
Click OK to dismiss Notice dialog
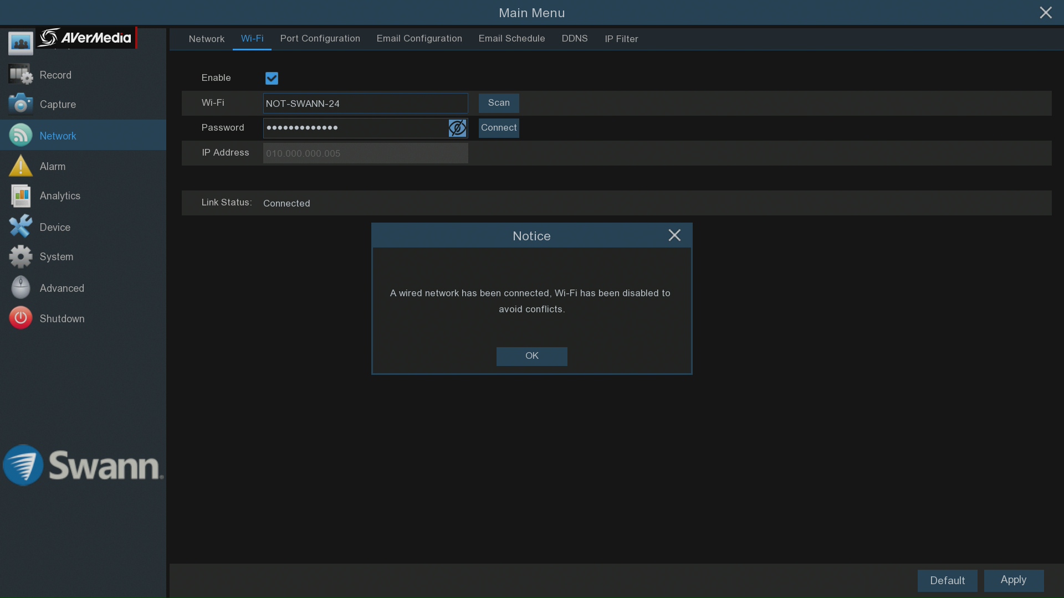(x=531, y=355)
